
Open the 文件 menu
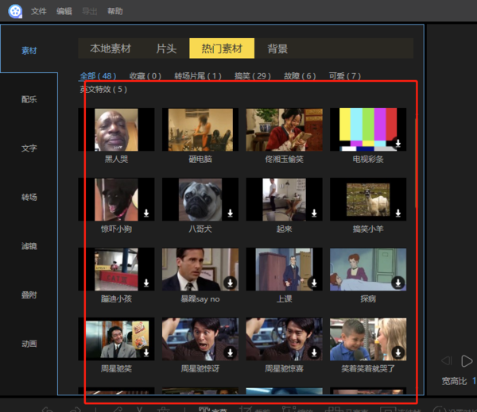click(x=39, y=12)
